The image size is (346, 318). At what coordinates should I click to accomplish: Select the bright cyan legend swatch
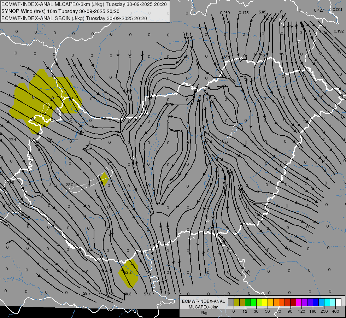click(x=327, y=302)
